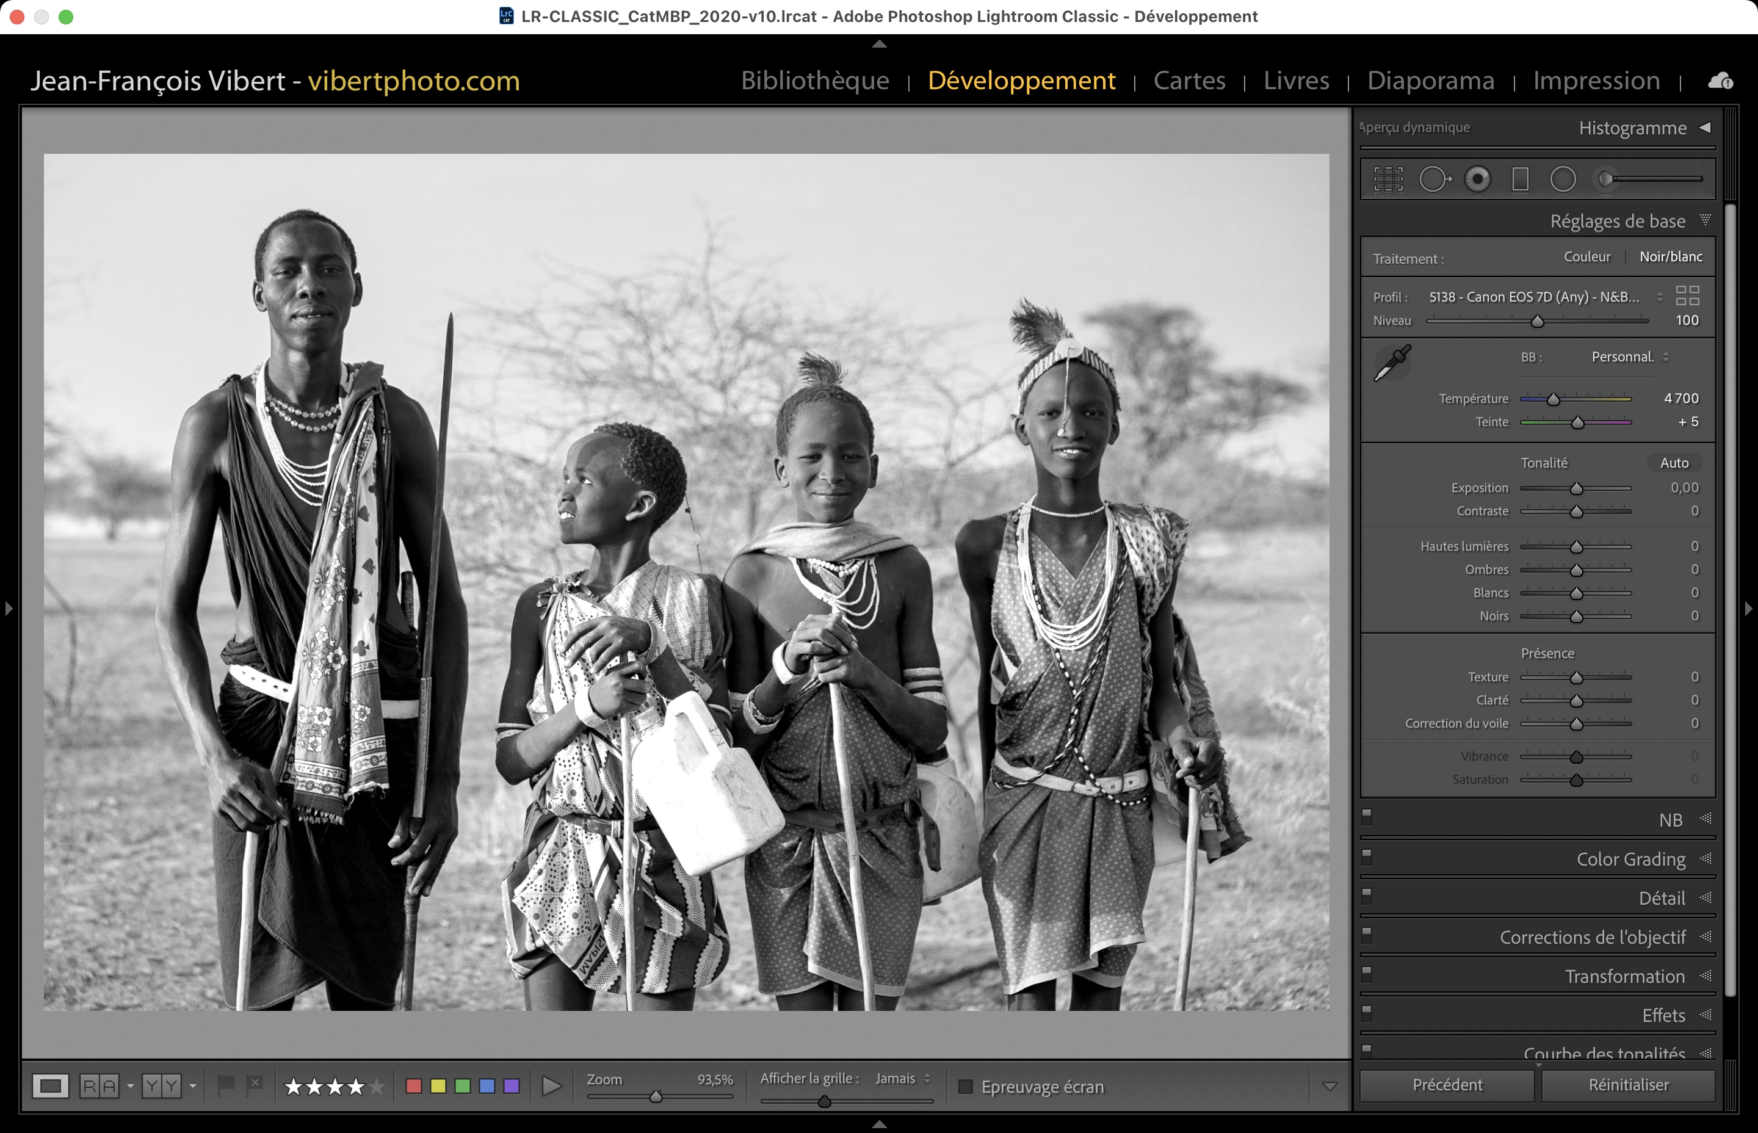The width and height of the screenshot is (1758, 1133).
Task: Choose the Red eye correction tool
Action: (x=1477, y=179)
